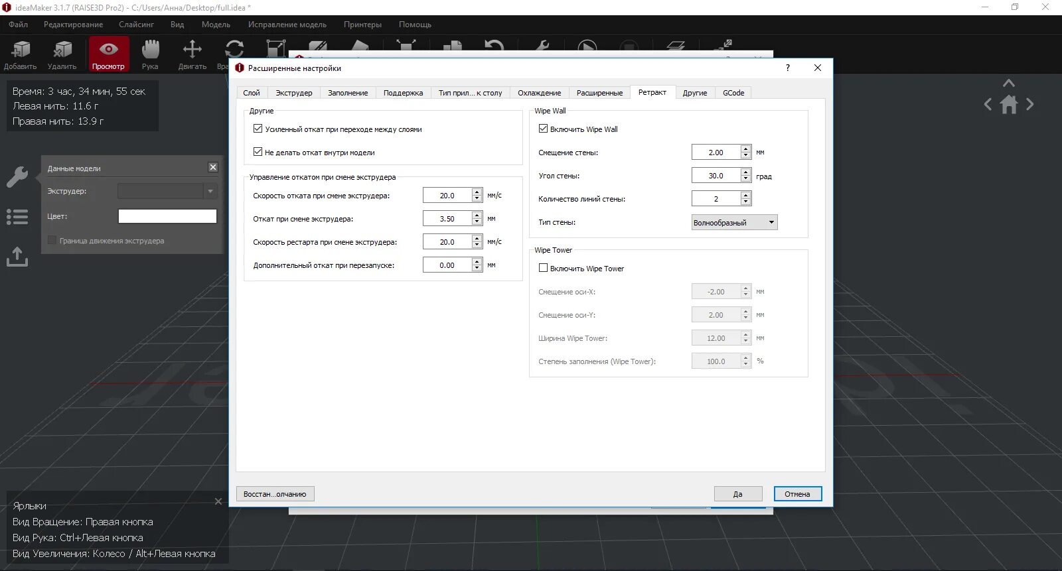
Task: Open the Файл menu
Action: tap(19, 25)
